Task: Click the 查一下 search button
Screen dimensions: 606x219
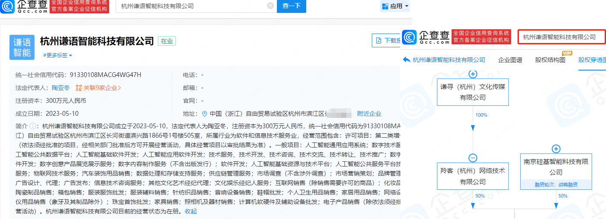Action: point(292,6)
